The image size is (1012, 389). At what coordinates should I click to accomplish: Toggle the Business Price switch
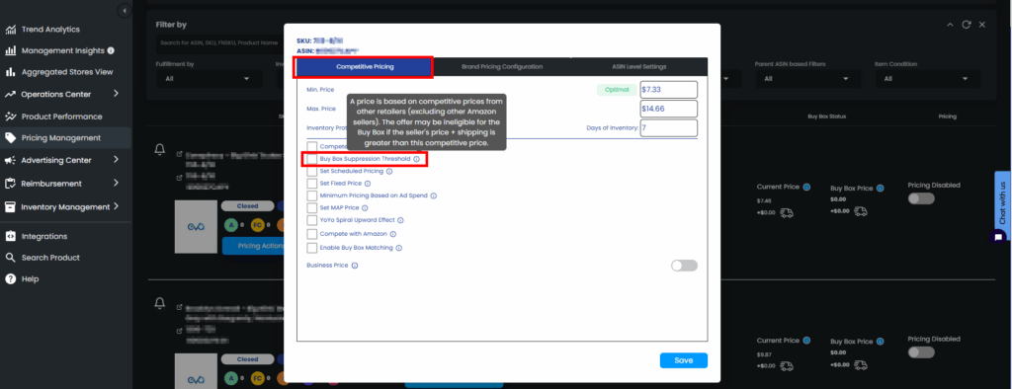tap(684, 266)
